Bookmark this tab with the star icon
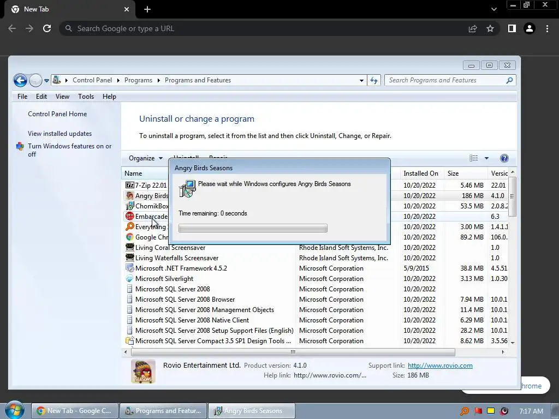 (x=490, y=28)
